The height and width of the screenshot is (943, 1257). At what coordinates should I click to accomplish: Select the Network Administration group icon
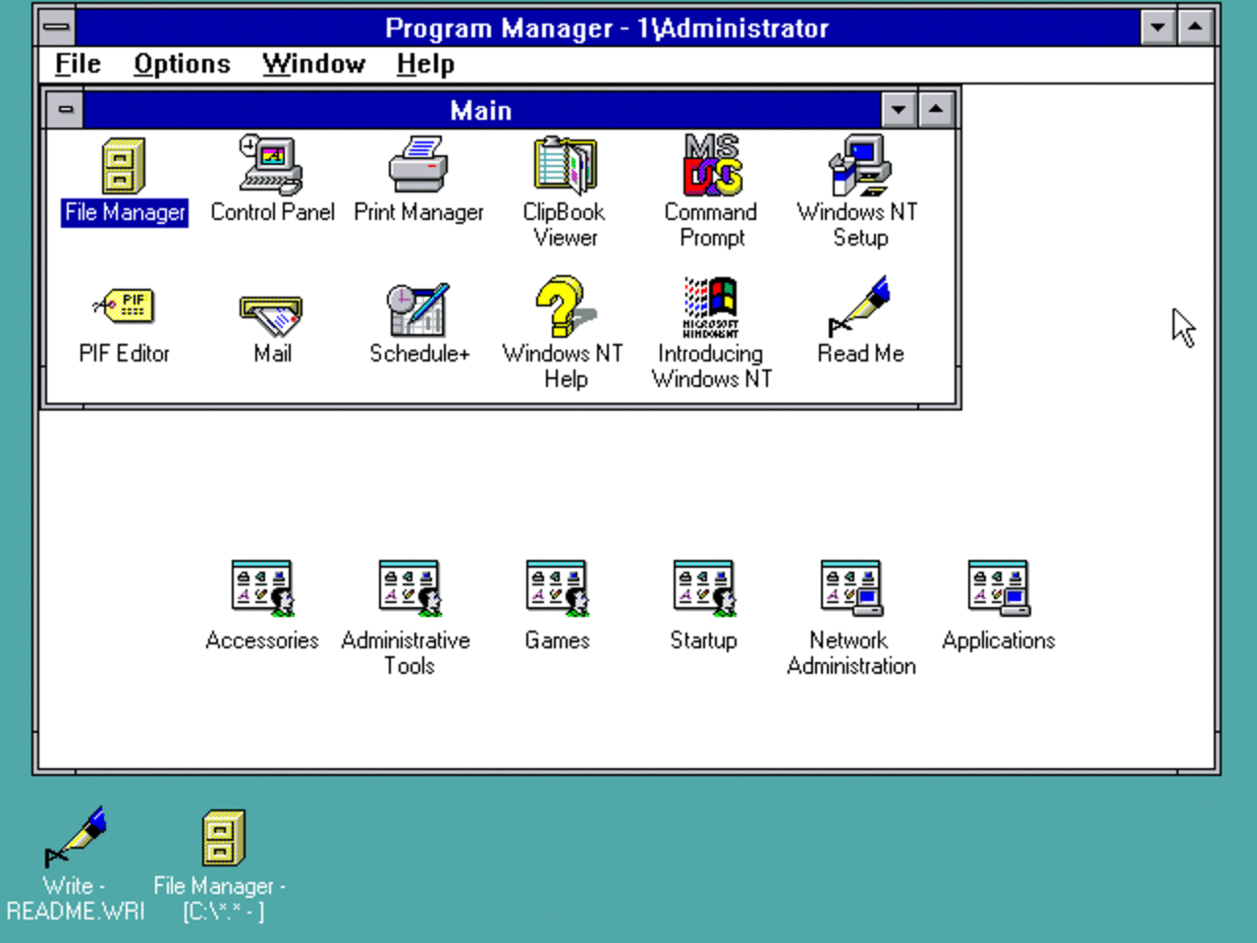(851, 588)
